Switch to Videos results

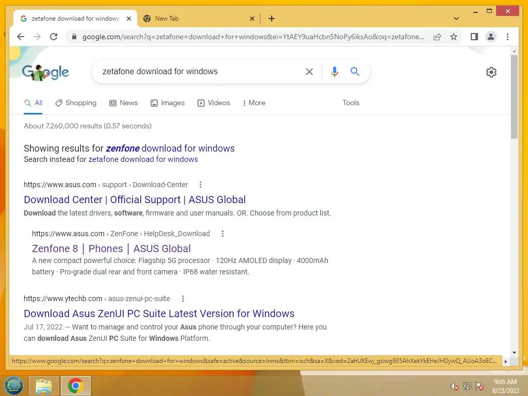[214, 103]
